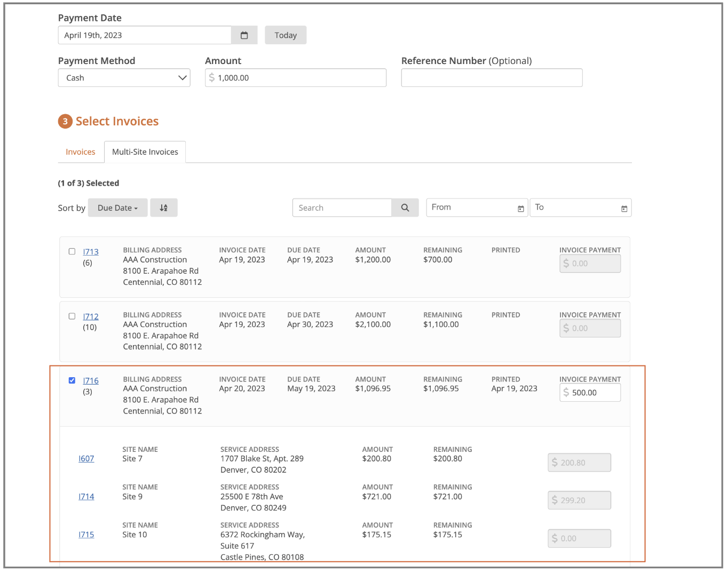Open the Payment Date calendar picker icon
727x573 pixels.
click(244, 35)
